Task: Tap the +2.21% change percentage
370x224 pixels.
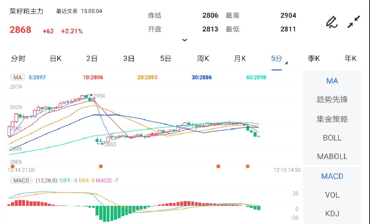Action: [x=72, y=31]
